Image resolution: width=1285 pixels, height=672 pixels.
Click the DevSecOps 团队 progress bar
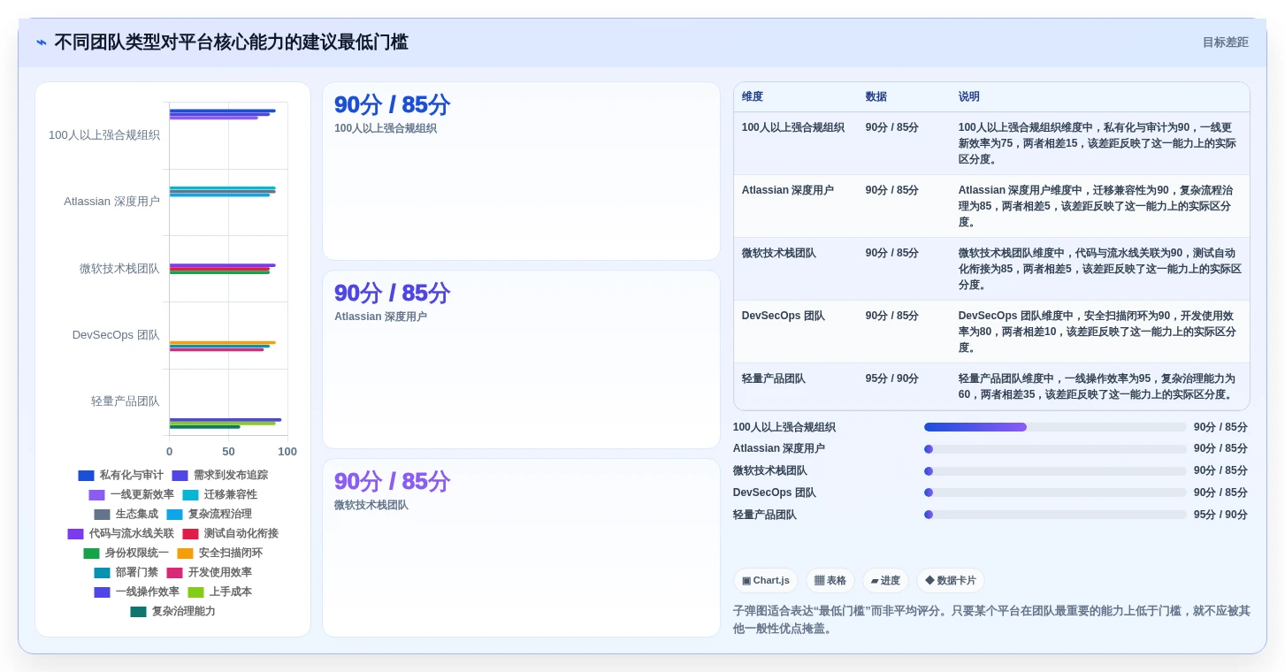tap(1055, 493)
